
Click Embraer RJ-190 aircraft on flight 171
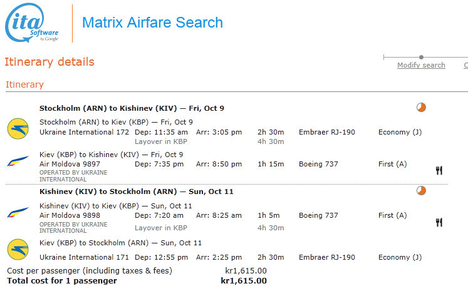pos(326,257)
